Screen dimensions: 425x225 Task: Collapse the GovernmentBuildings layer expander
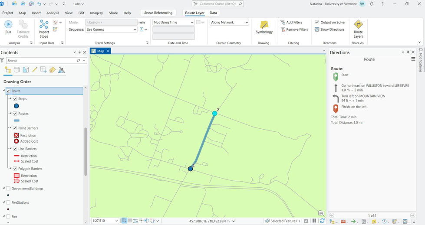(4, 188)
